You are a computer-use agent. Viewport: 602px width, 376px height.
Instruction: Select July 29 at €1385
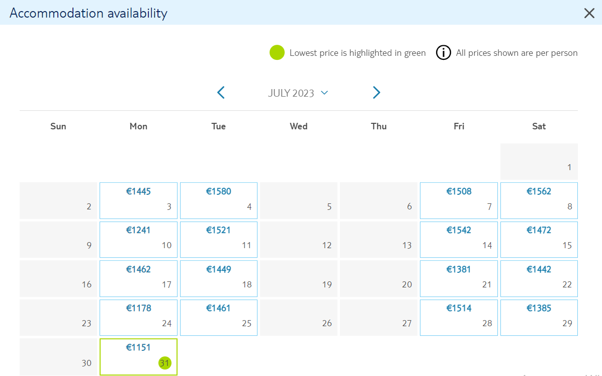(539, 318)
